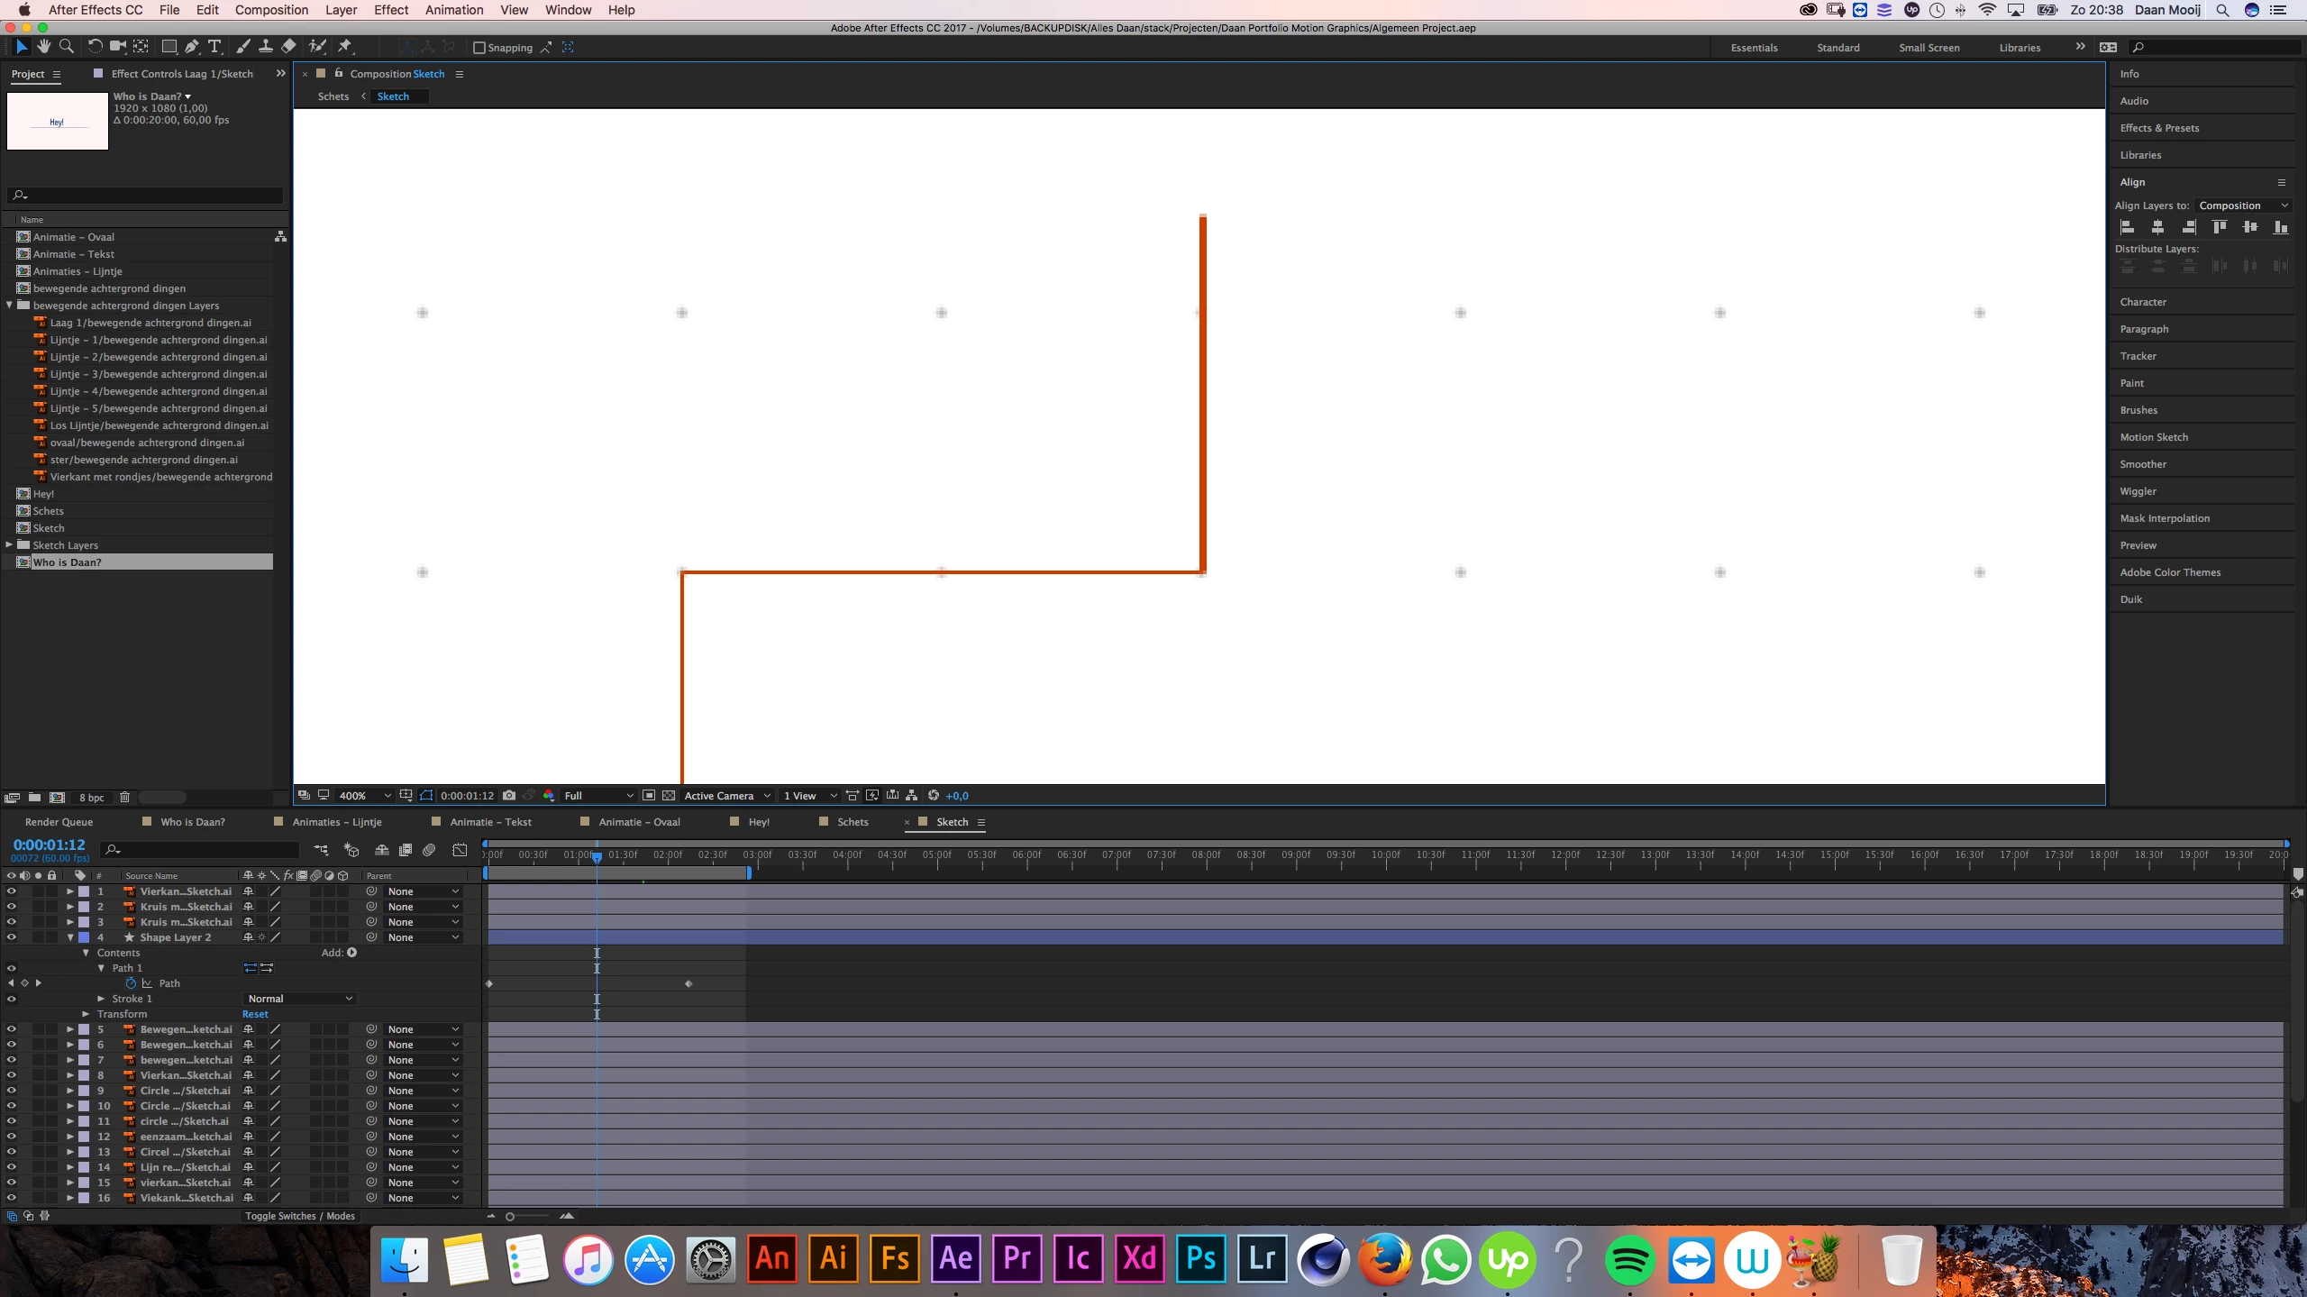Select the Clone Stamp tool

(x=265, y=47)
